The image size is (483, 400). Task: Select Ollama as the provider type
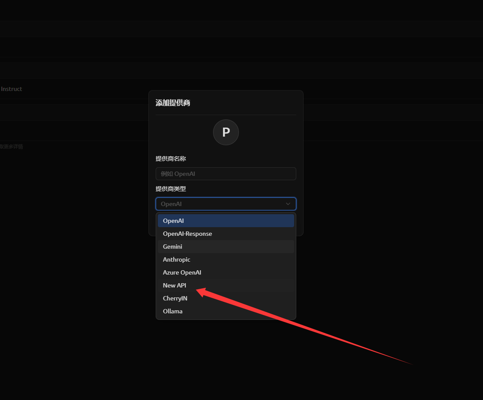point(226,311)
